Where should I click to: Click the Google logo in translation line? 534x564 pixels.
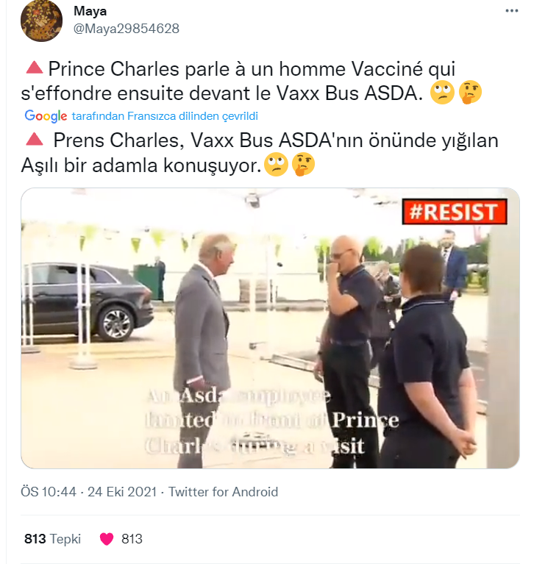point(46,116)
